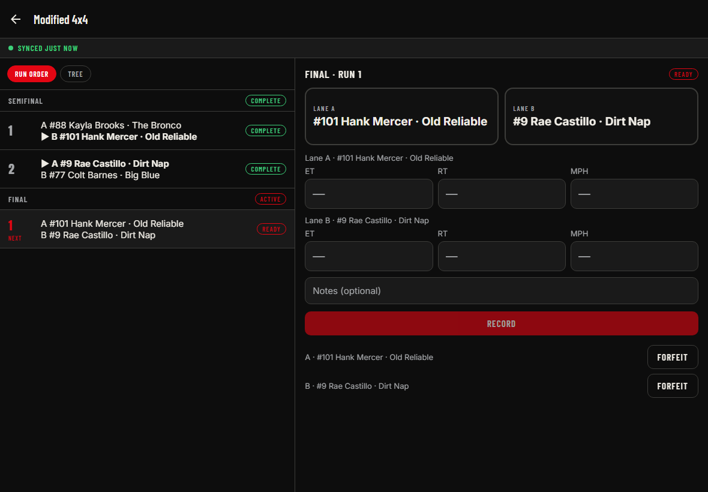Select Lane B Rae Castillo card

[601, 116]
